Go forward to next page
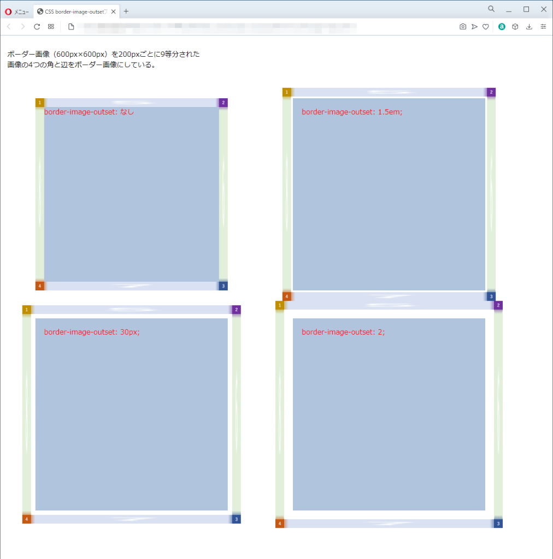Image resolution: width=553 pixels, height=559 pixels. coord(23,27)
